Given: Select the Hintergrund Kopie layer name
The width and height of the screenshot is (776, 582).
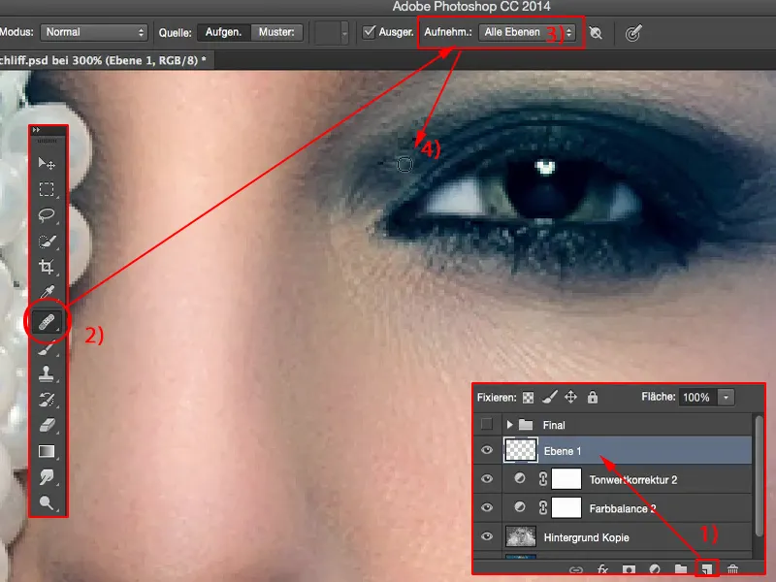Looking at the screenshot, I should pos(587,537).
